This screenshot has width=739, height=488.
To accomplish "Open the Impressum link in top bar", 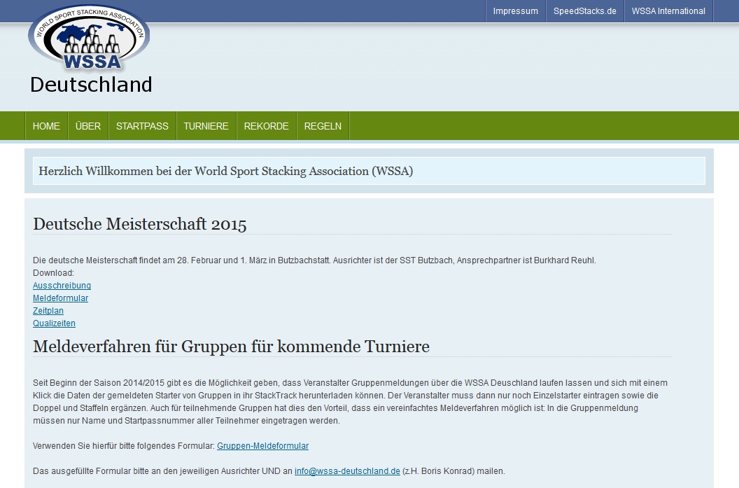I will (515, 11).
